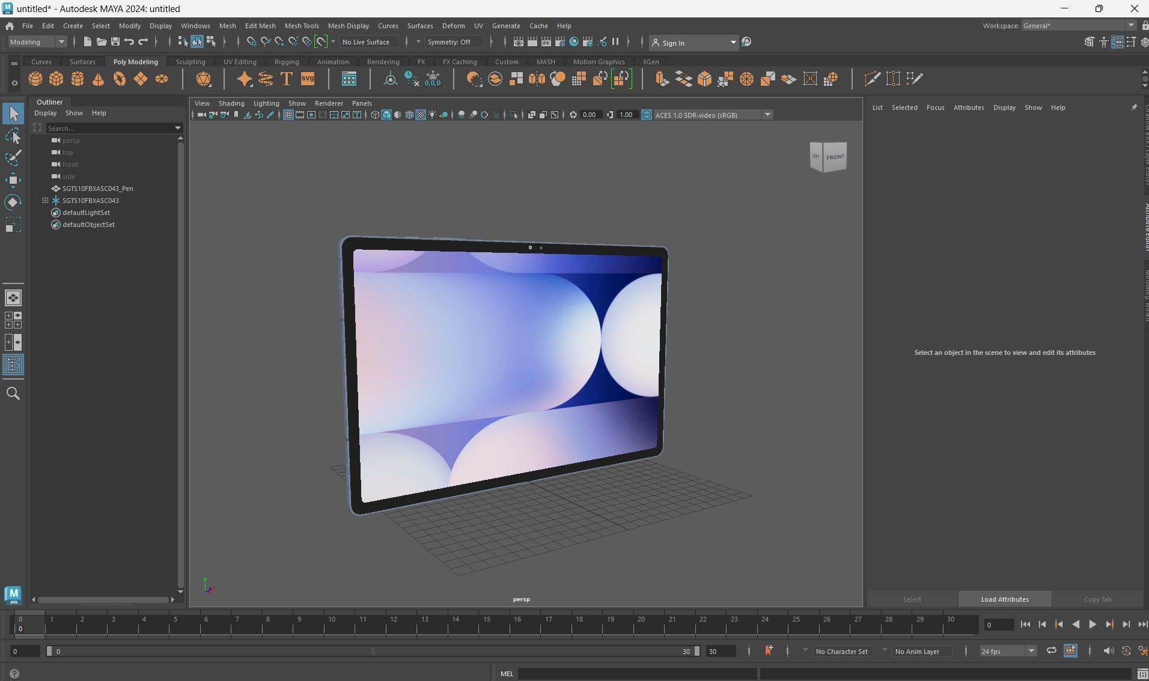Activate the Move tool in the toolbox
The height and width of the screenshot is (681, 1149).
(13, 180)
